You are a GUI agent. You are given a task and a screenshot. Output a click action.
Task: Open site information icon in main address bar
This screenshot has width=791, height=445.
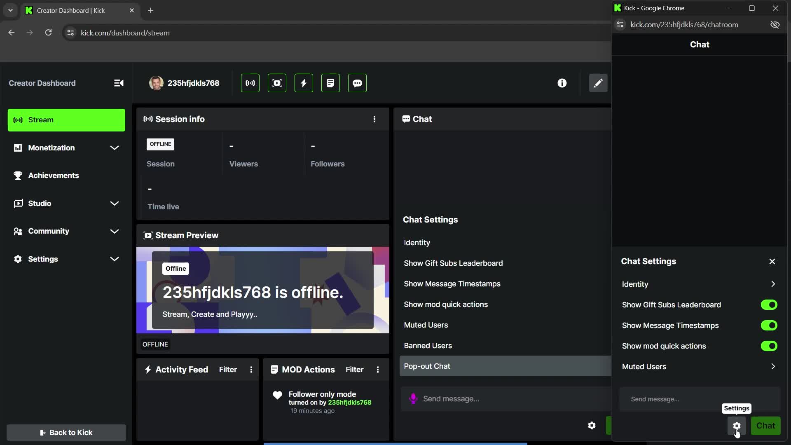[70, 33]
